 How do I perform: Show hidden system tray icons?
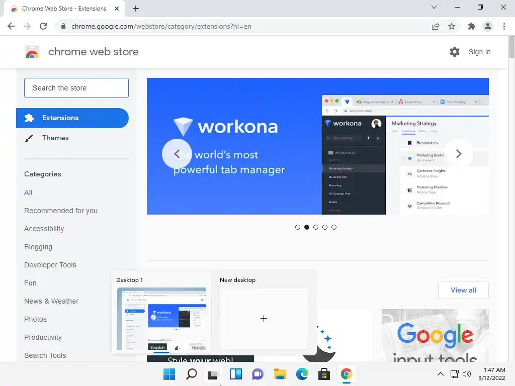441,374
